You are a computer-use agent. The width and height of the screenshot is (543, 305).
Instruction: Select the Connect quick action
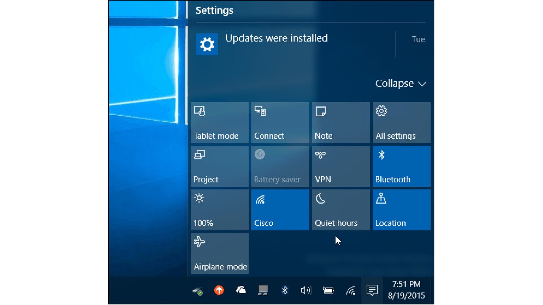(x=280, y=123)
